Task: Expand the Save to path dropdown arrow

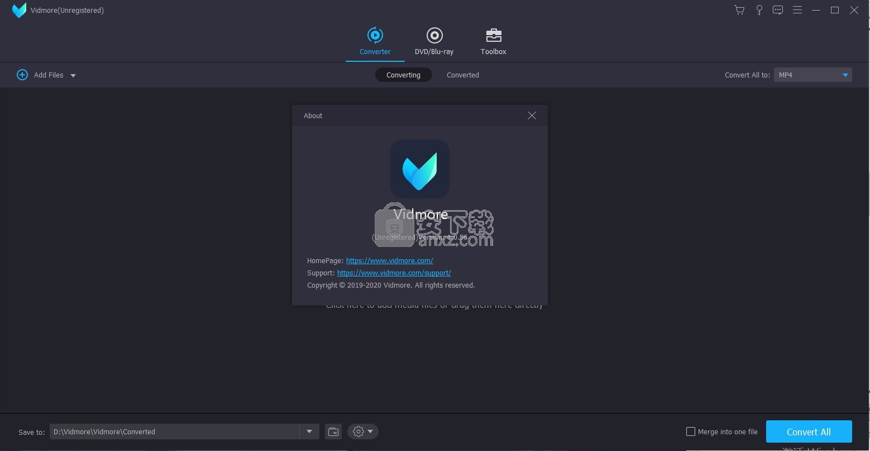Action: tap(309, 431)
